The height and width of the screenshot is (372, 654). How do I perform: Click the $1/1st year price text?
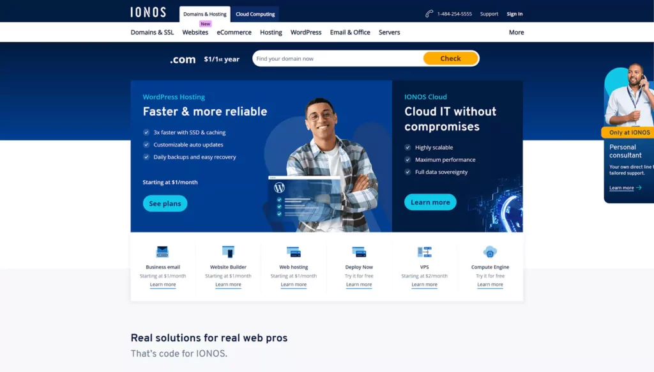(222, 59)
